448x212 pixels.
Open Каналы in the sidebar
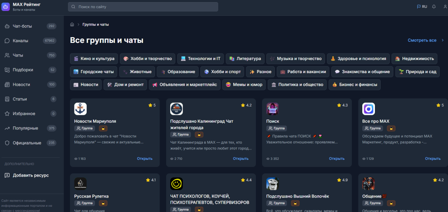[30, 41]
